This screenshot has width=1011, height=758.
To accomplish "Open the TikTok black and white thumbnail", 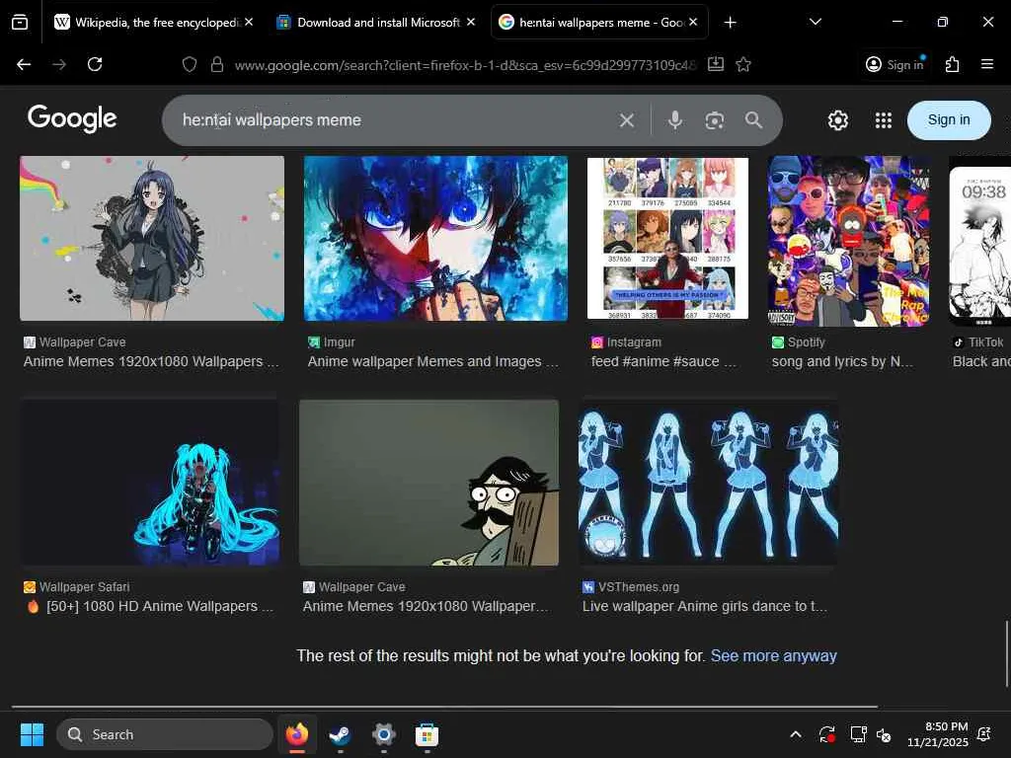I will [980, 241].
